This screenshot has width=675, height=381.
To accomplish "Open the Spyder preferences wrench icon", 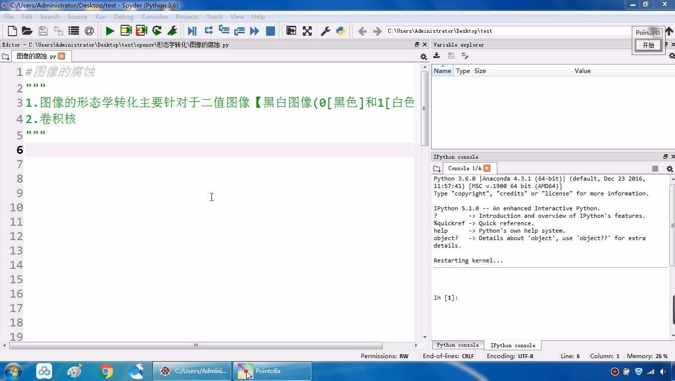I will click(325, 31).
